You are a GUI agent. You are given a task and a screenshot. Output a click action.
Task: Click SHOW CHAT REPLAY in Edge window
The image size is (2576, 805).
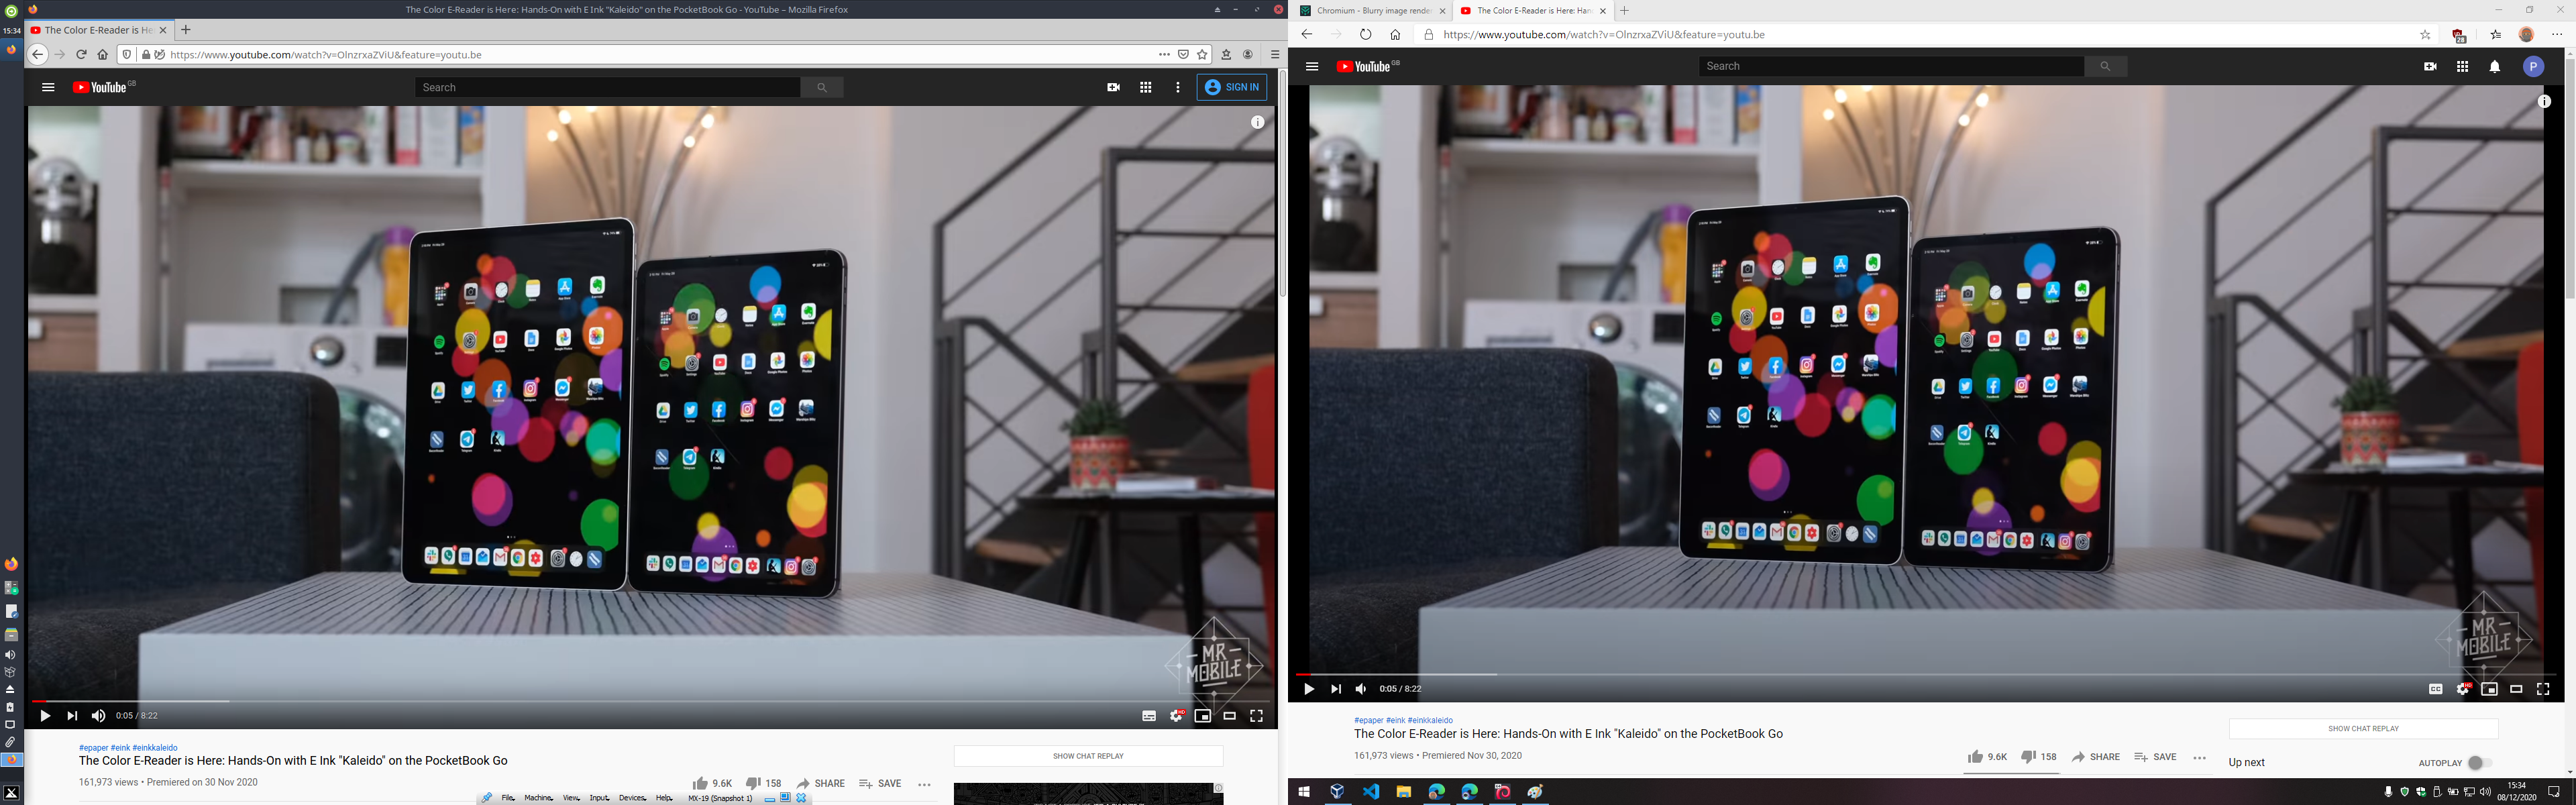point(2363,729)
